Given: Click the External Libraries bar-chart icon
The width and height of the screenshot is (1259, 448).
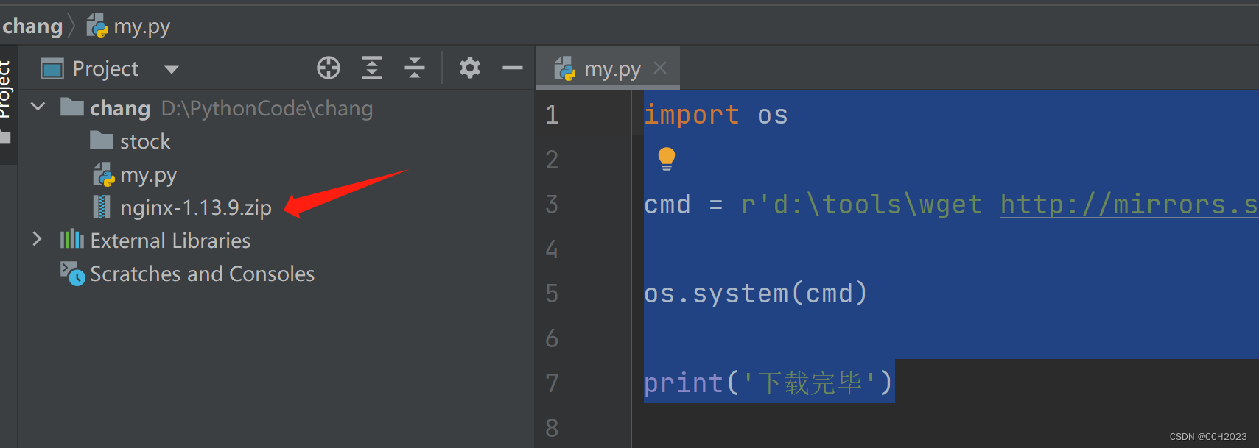Looking at the screenshot, I should coord(71,239).
